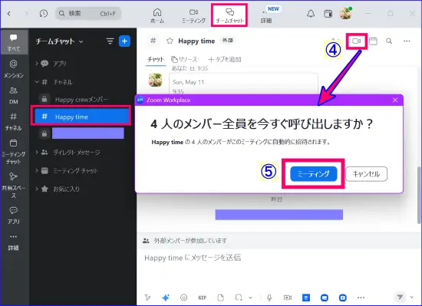This screenshot has width=422, height=306.
Task: Search within the Happy time channel
Action: 389,41
